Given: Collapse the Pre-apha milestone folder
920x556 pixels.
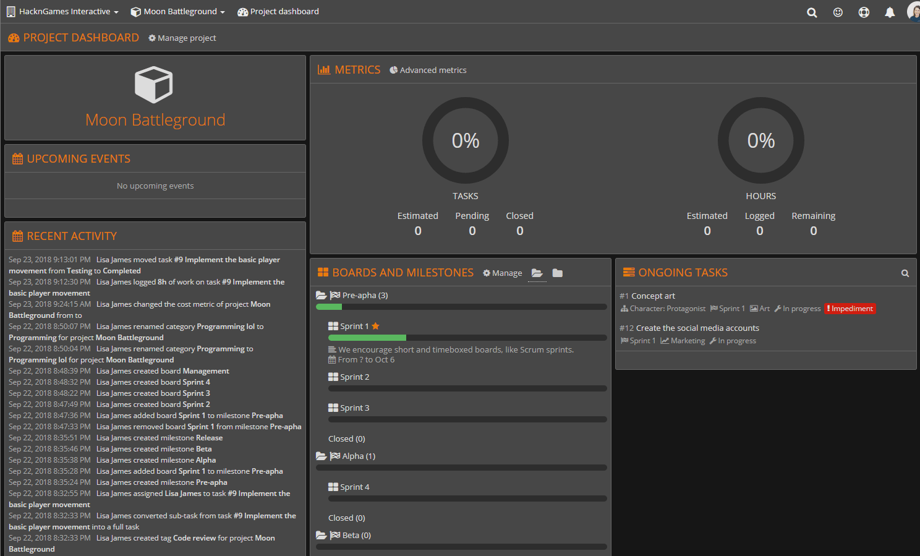Looking at the screenshot, I should [x=321, y=296].
